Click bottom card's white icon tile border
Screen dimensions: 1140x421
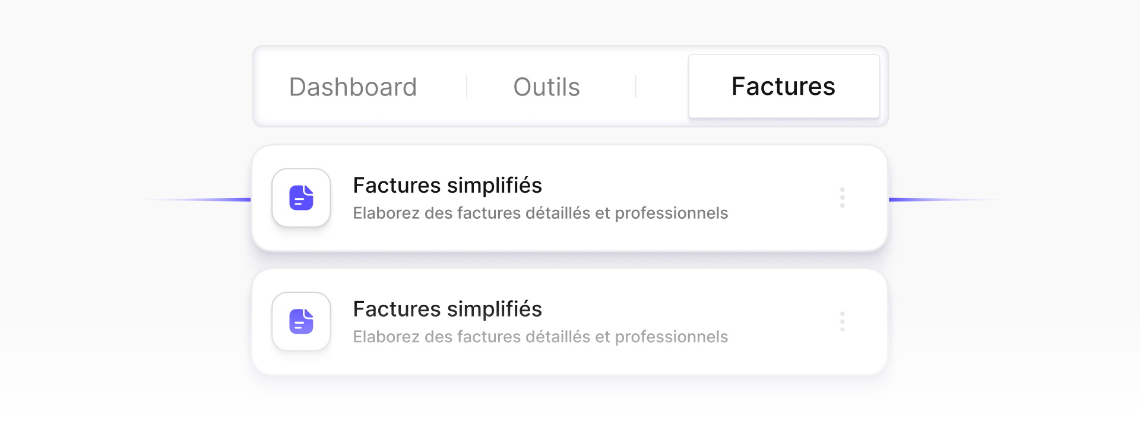tap(273, 321)
